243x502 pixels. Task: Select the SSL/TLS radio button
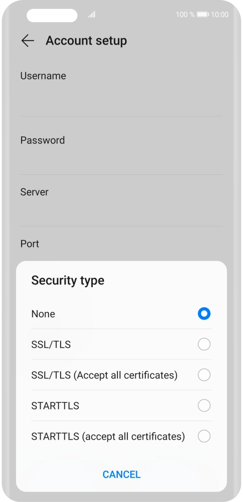(x=204, y=344)
